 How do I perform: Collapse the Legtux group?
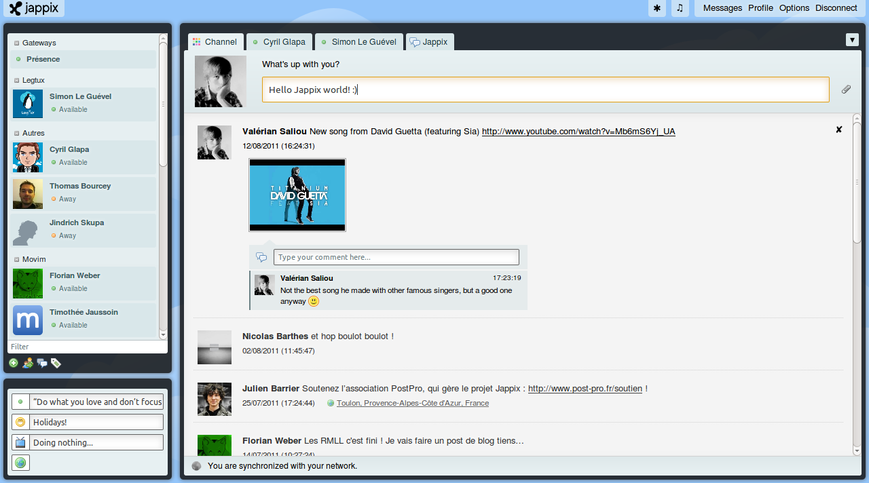[17, 80]
